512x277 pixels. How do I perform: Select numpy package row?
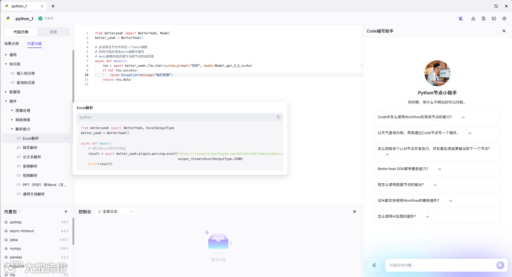coord(37,249)
